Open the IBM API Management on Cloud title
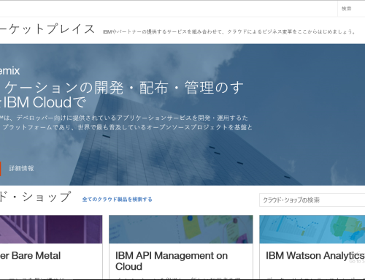 pos(172,261)
